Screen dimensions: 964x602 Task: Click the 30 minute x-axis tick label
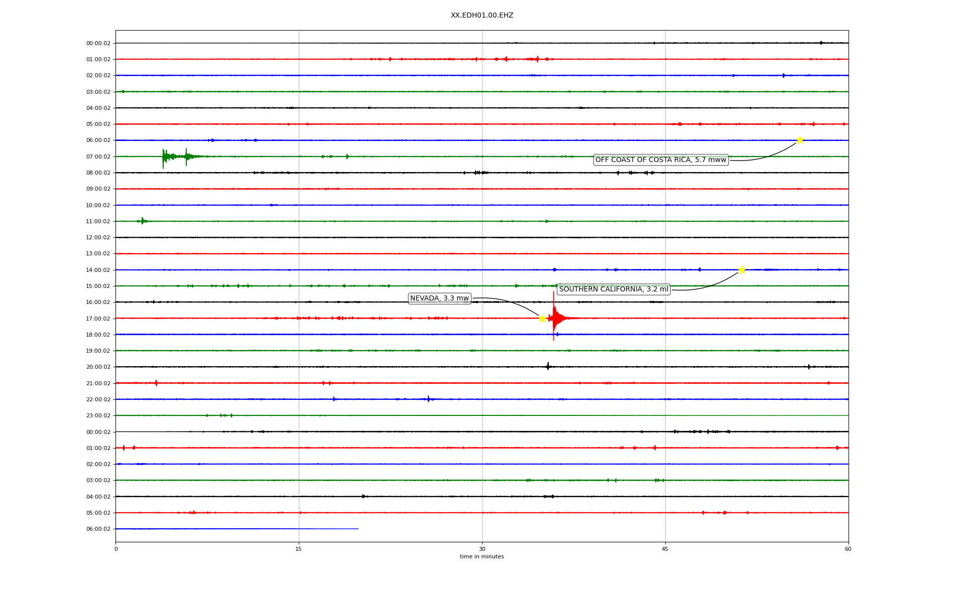(482, 549)
